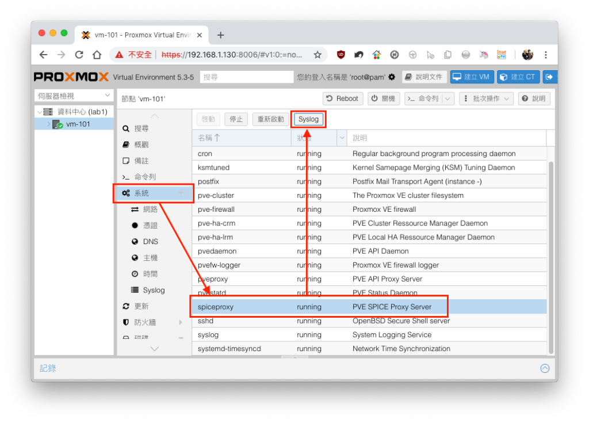
Task: Click the not-secure warning triangle icon
Action: tap(119, 55)
